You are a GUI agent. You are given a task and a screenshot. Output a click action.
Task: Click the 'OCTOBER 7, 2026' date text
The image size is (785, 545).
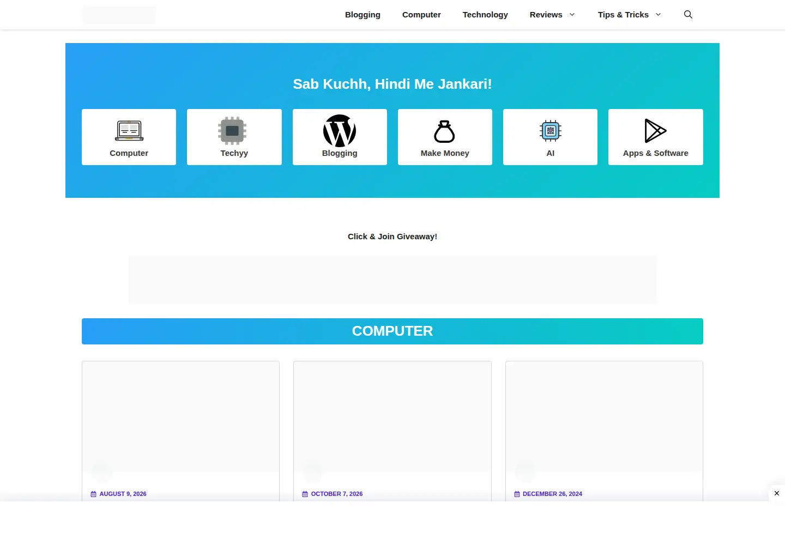[x=337, y=494]
